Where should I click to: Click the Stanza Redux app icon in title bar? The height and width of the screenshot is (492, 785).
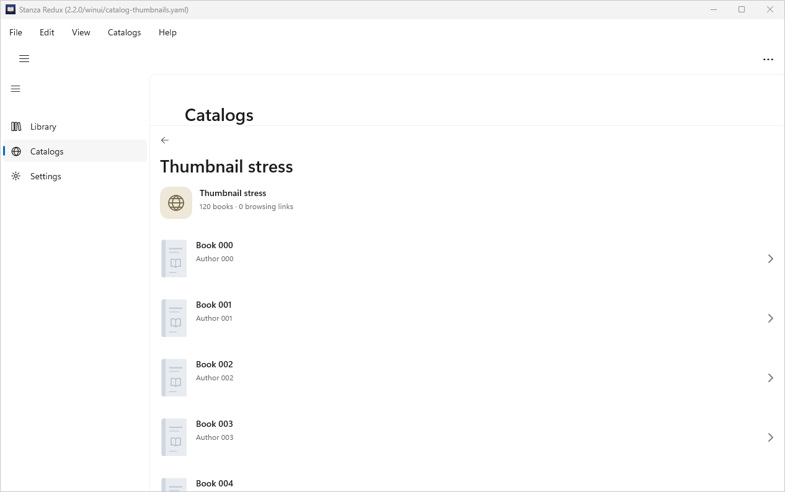[x=11, y=9]
